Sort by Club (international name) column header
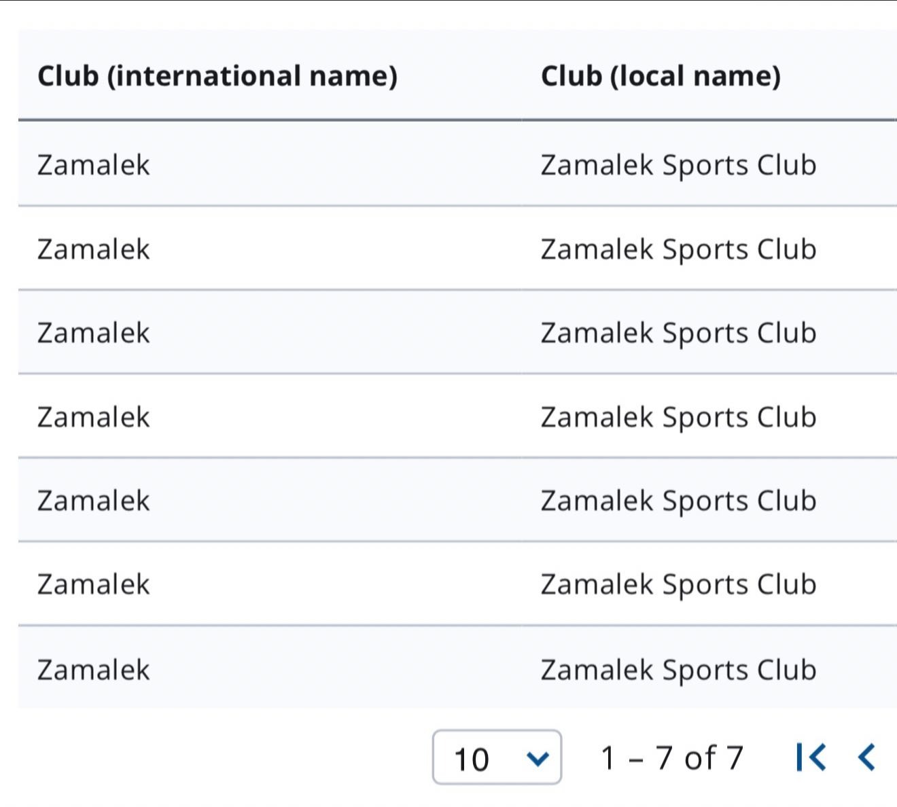 point(217,75)
